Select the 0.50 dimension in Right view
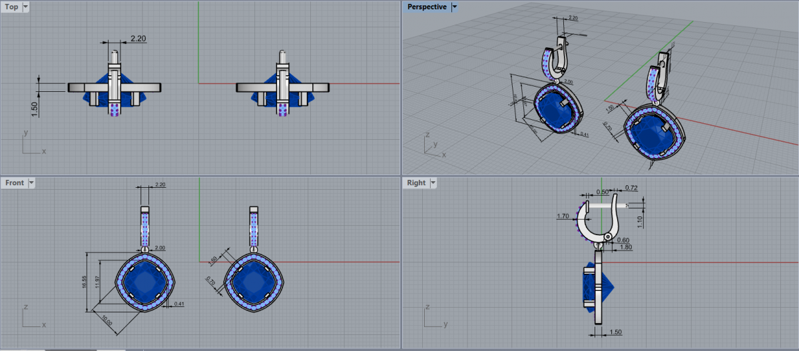Viewport: 799px width, 351px height. [602, 191]
